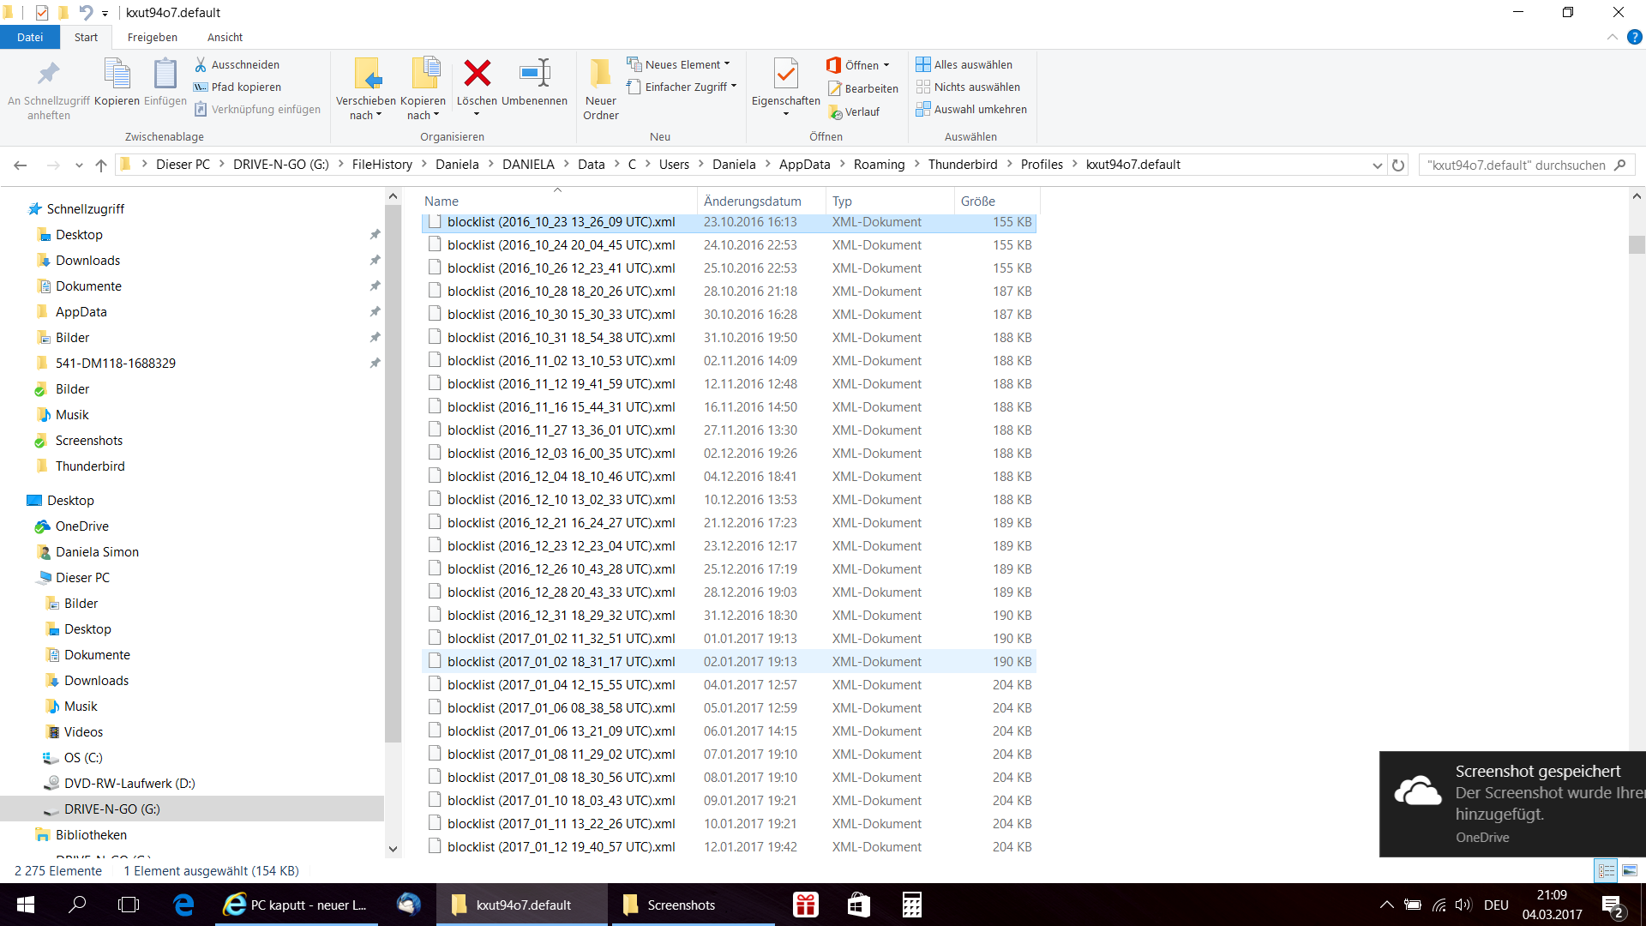
Task: Click the Ausschneiden scissors icon
Action: (x=201, y=64)
